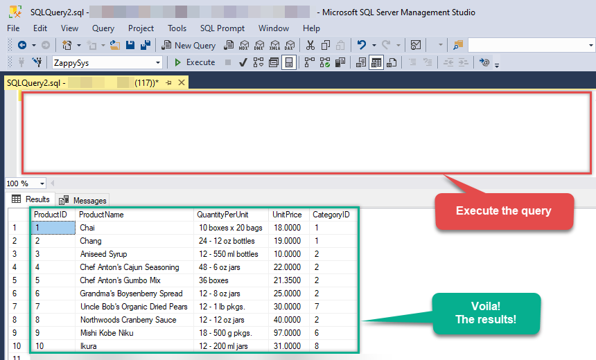The height and width of the screenshot is (360, 596).
Task: Click the Copy icon
Action: point(325,45)
